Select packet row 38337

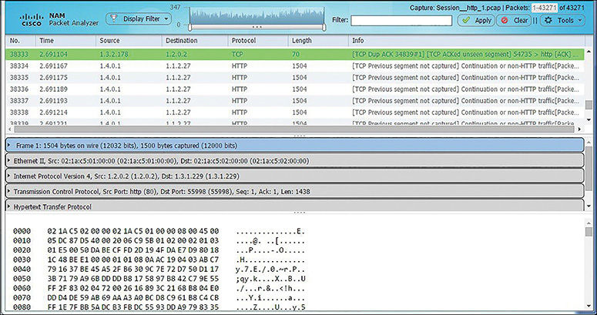[x=295, y=101]
